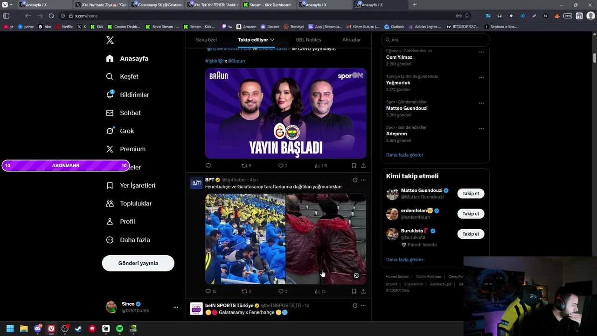Show more trends via Daha fazla göster
597x336 pixels.
pos(404,155)
